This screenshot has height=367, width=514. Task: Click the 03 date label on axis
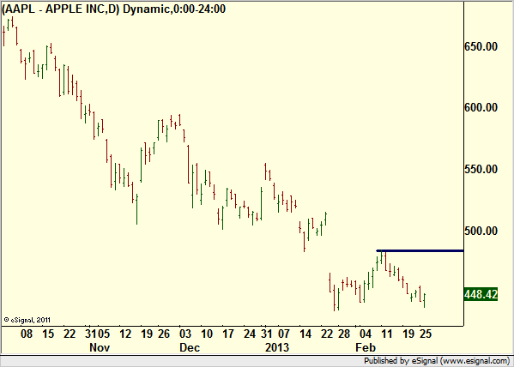pyautogui.click(x=185, y=334)
